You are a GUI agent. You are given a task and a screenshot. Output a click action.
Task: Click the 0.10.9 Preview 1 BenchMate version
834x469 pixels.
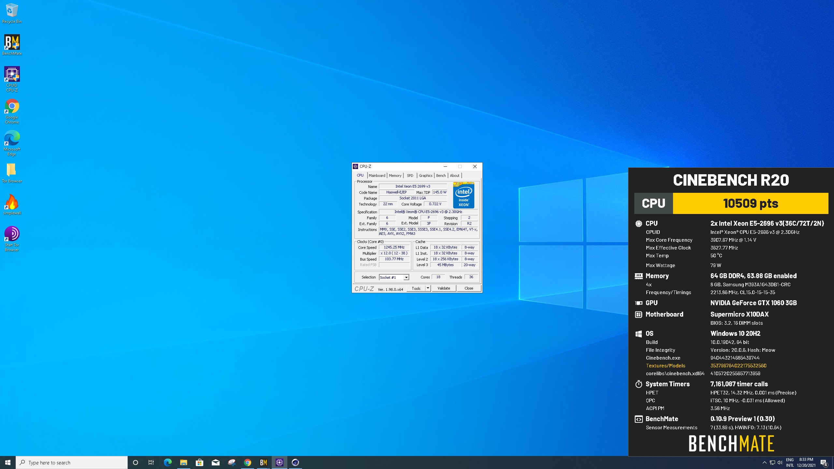pyautogui.click(x=743, y=419)
